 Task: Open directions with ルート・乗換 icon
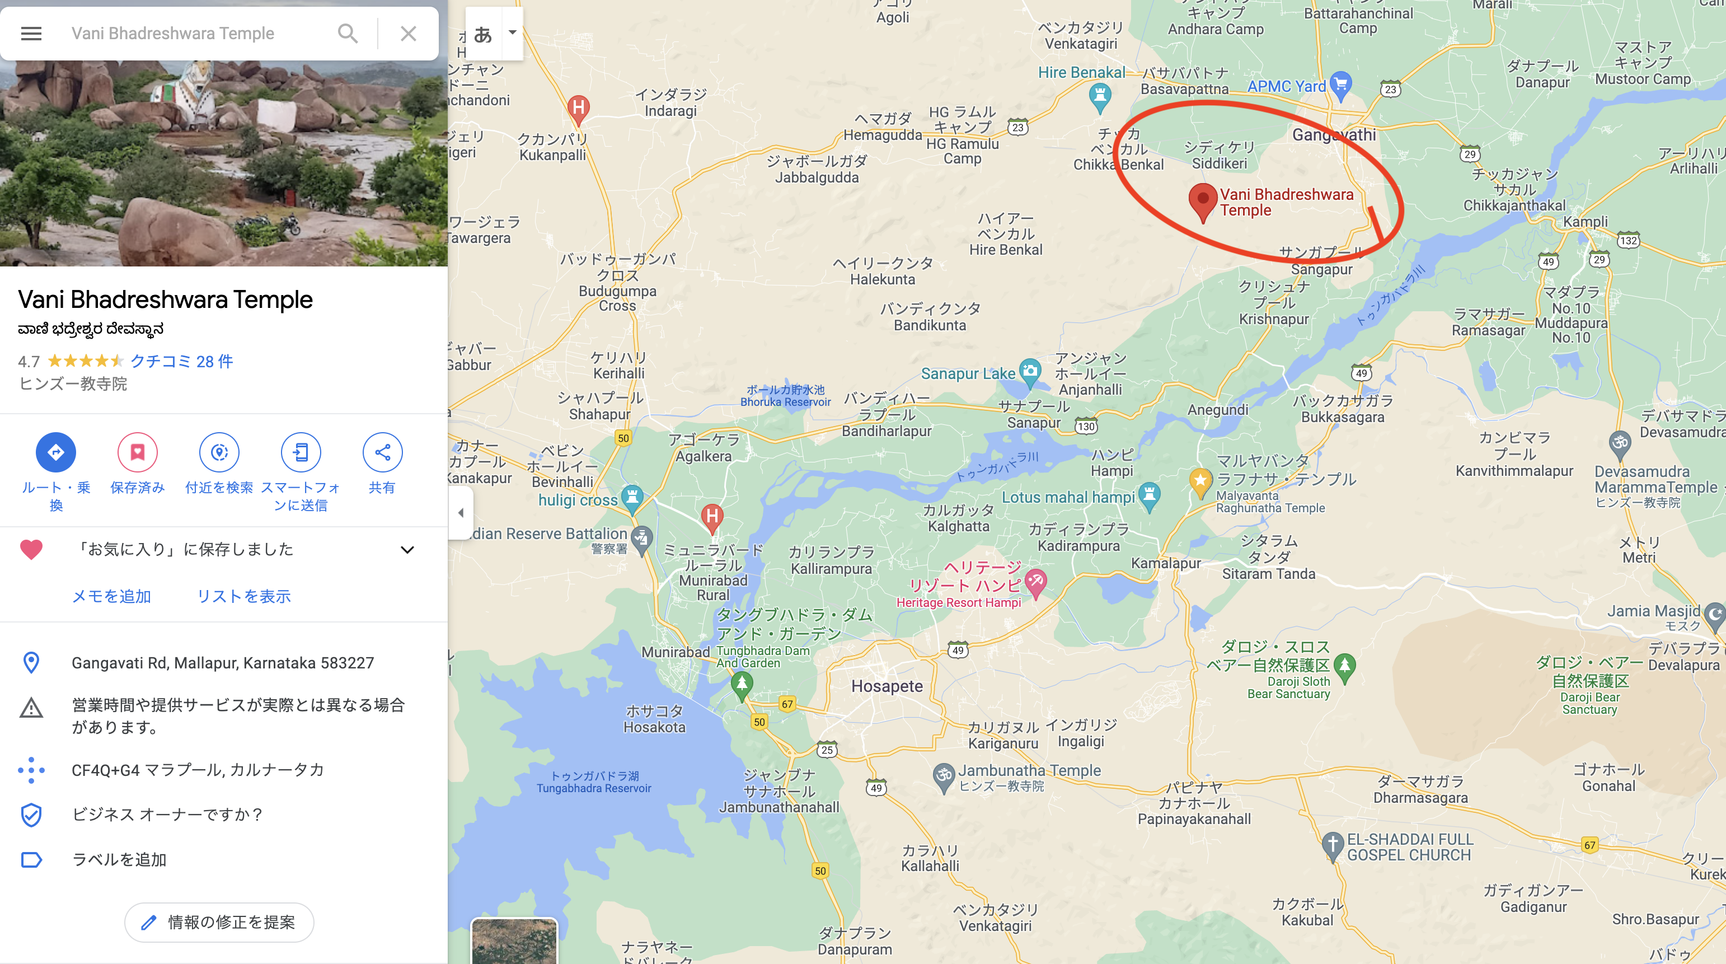tap(55, 452)
